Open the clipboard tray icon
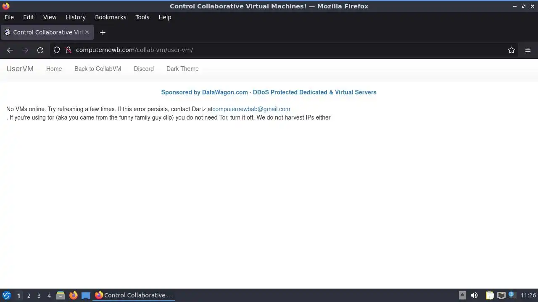Screen dimensions: 538x302 [490, 295]
